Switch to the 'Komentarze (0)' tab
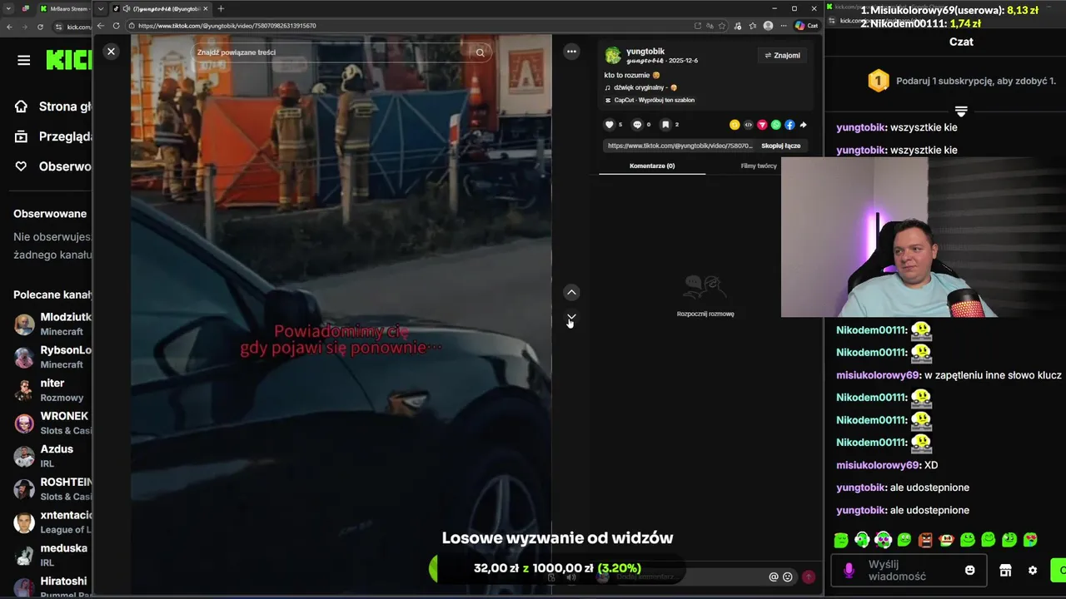Screen dimensions: 1066x599 click(x=652, y=166)
